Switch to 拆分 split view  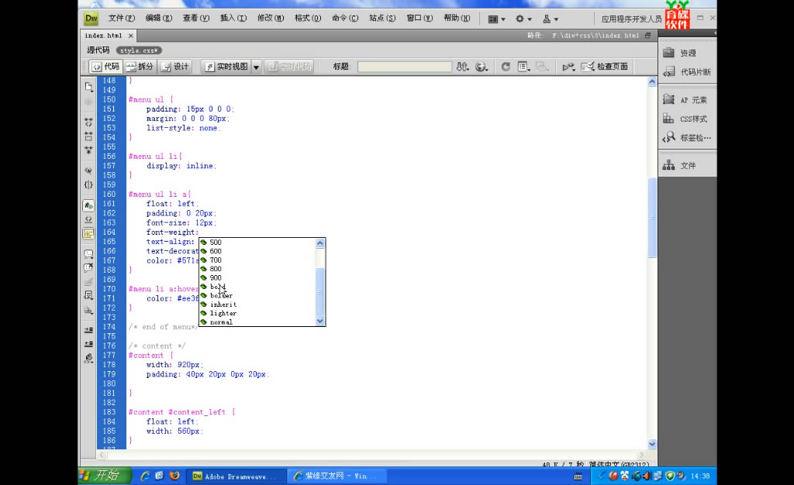point(140,67)
